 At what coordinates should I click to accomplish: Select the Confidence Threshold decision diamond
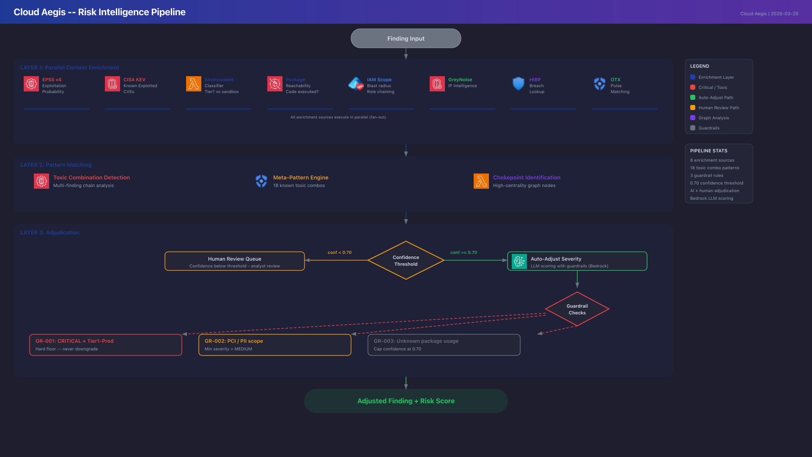point(406,261)
